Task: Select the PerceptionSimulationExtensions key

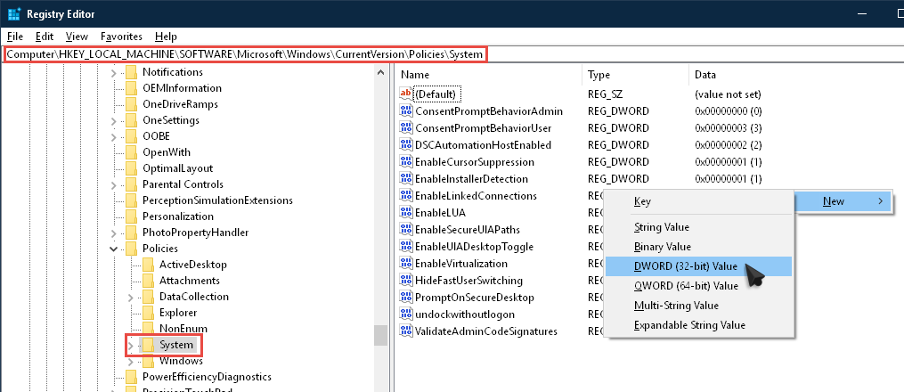Action: click(217, 200)
